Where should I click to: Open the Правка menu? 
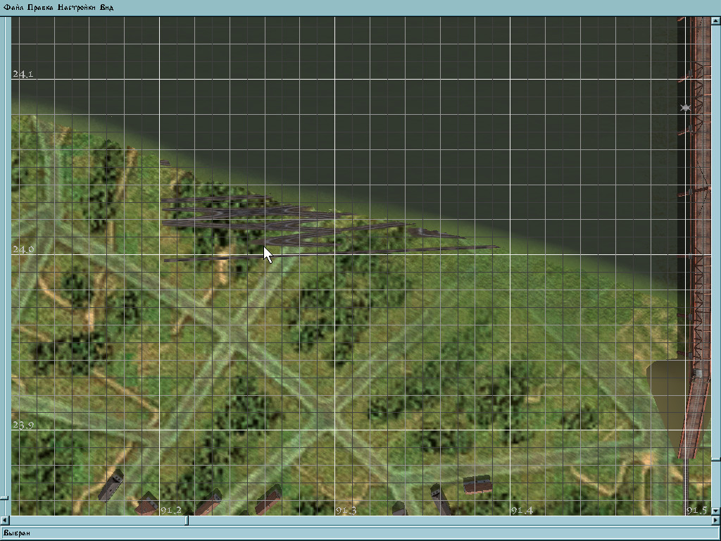click(x=40, y=7)
